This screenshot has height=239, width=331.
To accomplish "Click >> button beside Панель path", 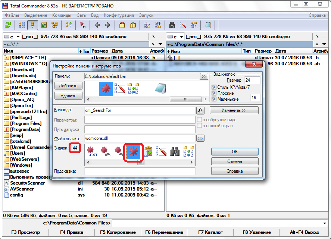I will tap(204, 76).
